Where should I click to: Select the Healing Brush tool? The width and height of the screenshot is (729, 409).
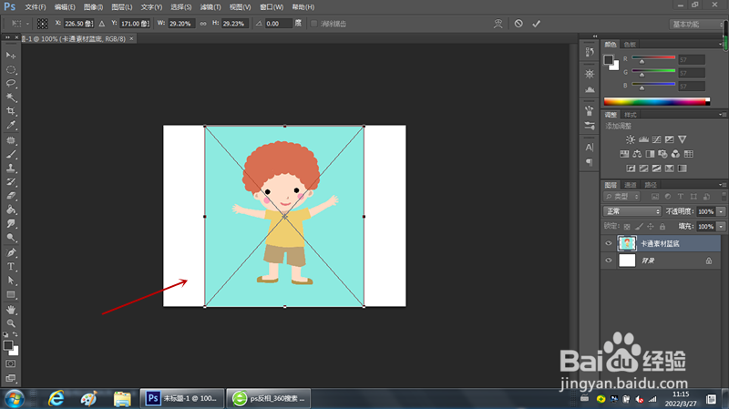tap(11, 140)
